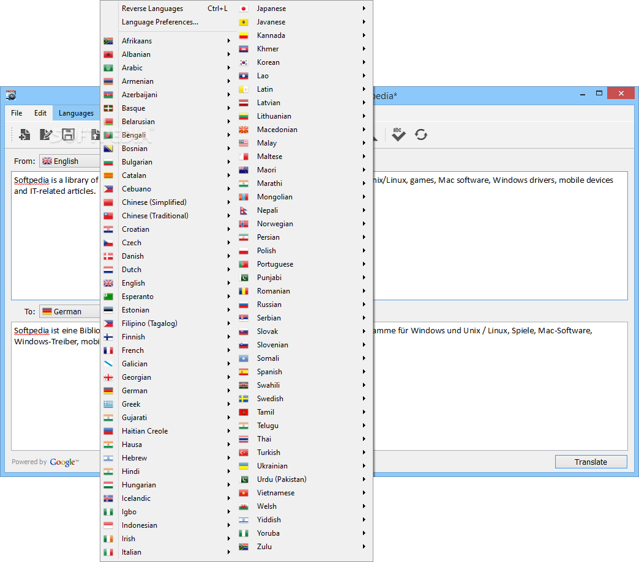
Task: Expand the Latin submenu arrow
Action: 364,89
